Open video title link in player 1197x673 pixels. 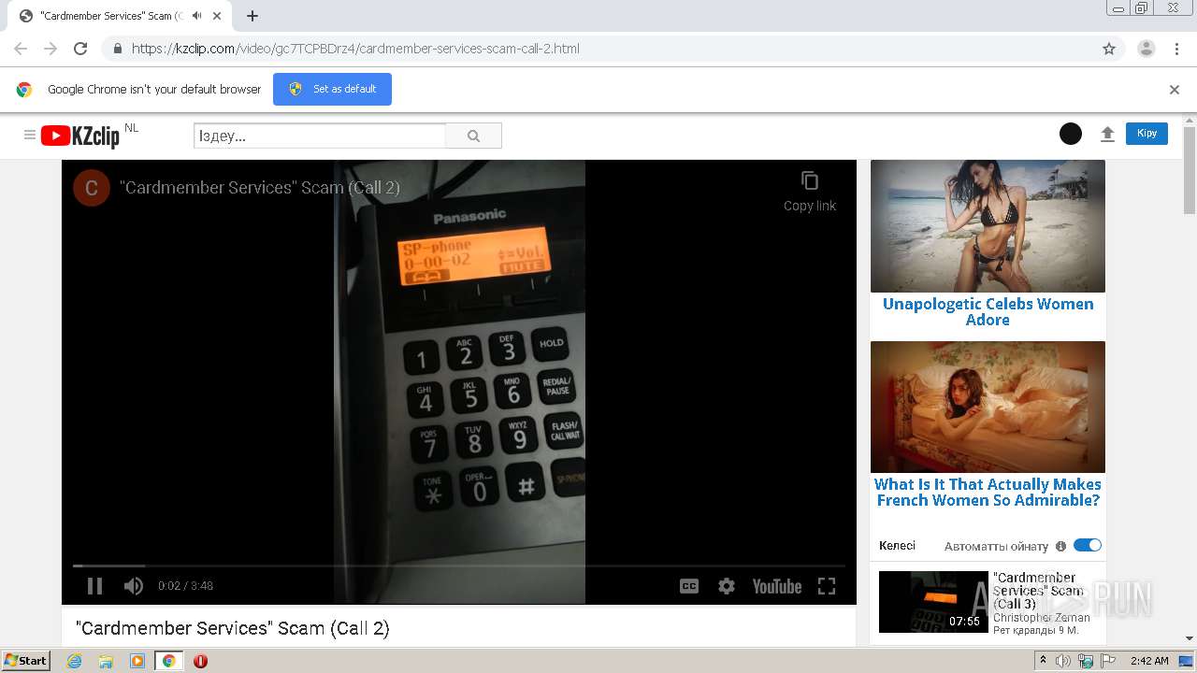(x=260, y=188)
